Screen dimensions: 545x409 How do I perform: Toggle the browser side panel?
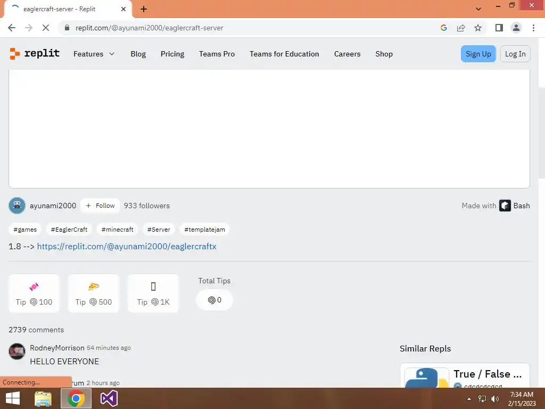point(499,28)
